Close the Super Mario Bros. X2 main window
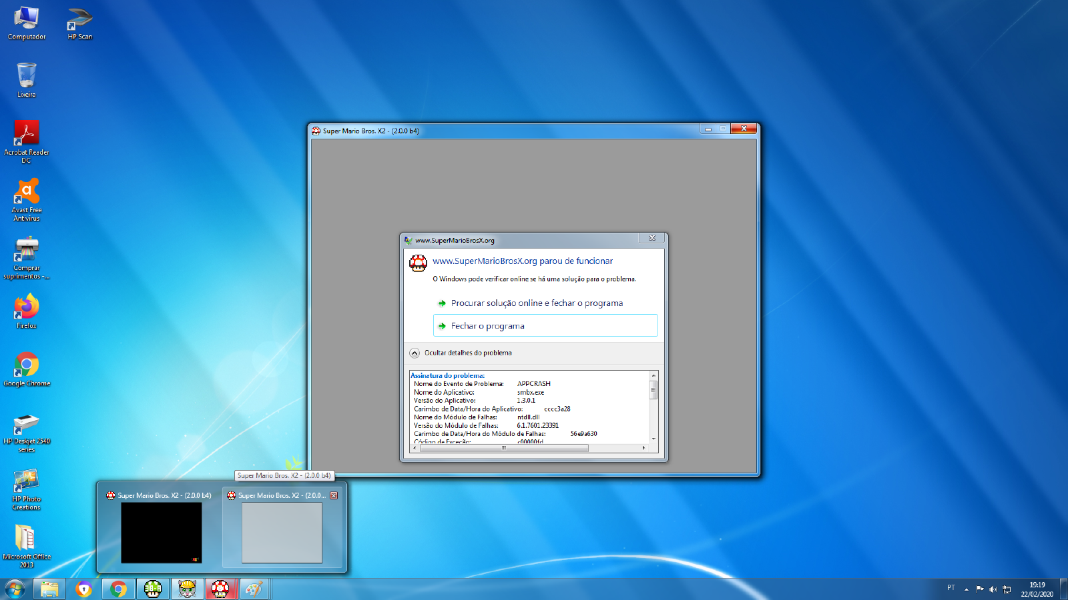1068x600 pixels. click(744, 129)
